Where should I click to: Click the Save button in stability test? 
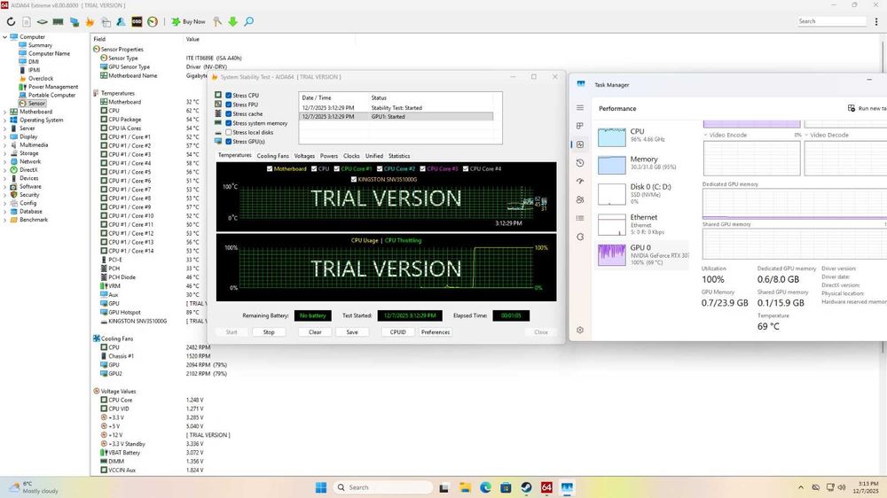(352, 332)
